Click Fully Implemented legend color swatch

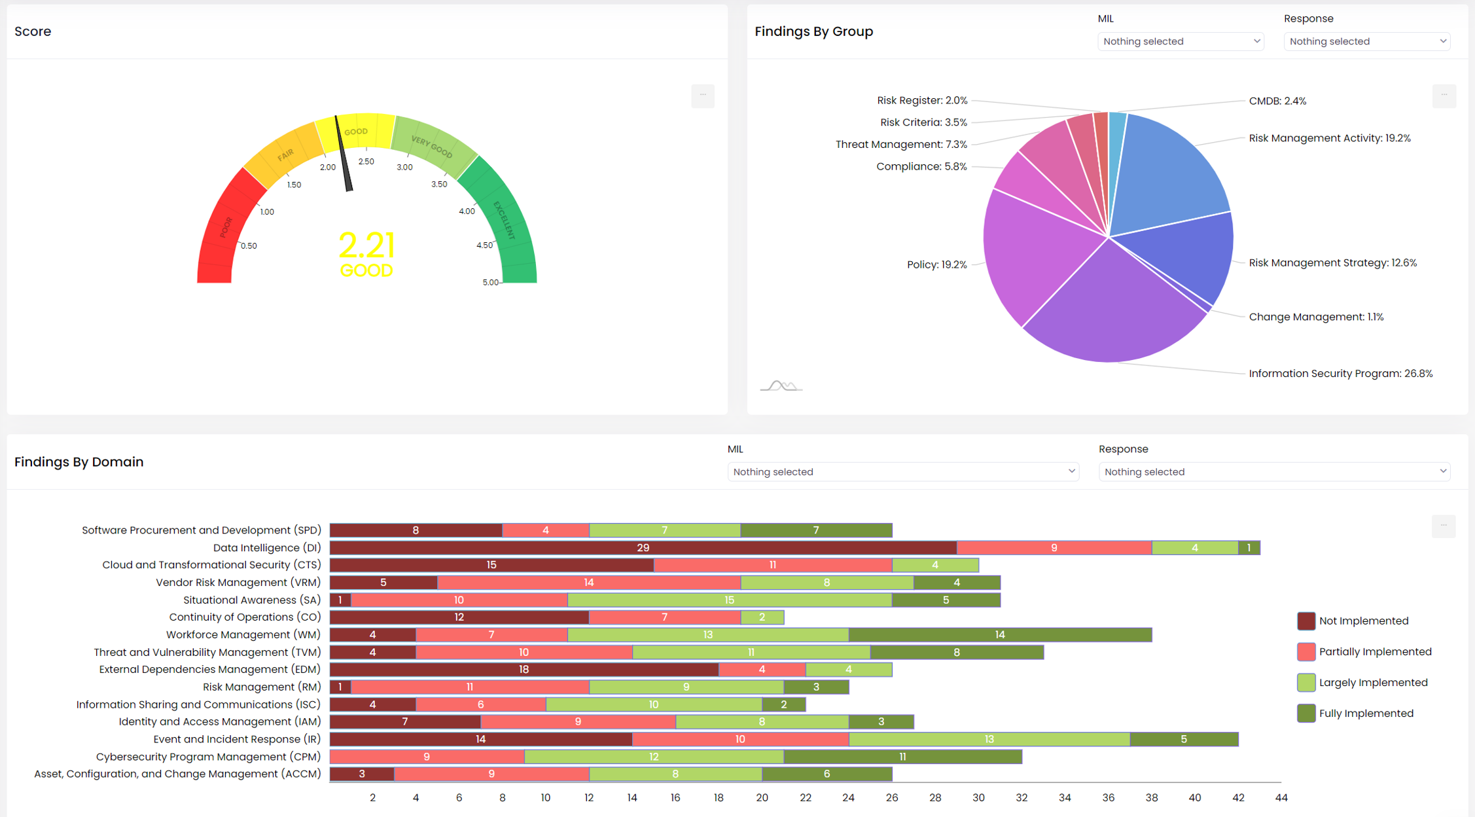point(1306,713)
